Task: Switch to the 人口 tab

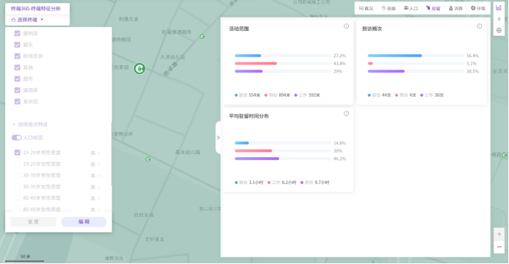Action: click(411, 8)
